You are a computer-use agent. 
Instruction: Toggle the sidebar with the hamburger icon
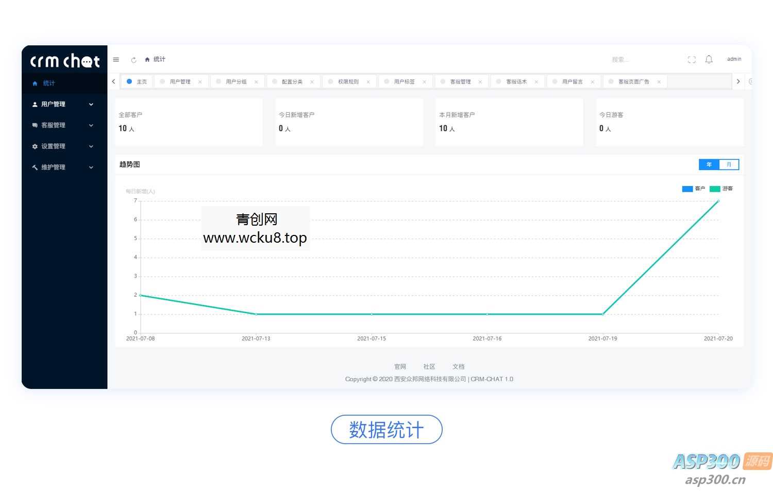pyautogui.click(x=116, y=59)
